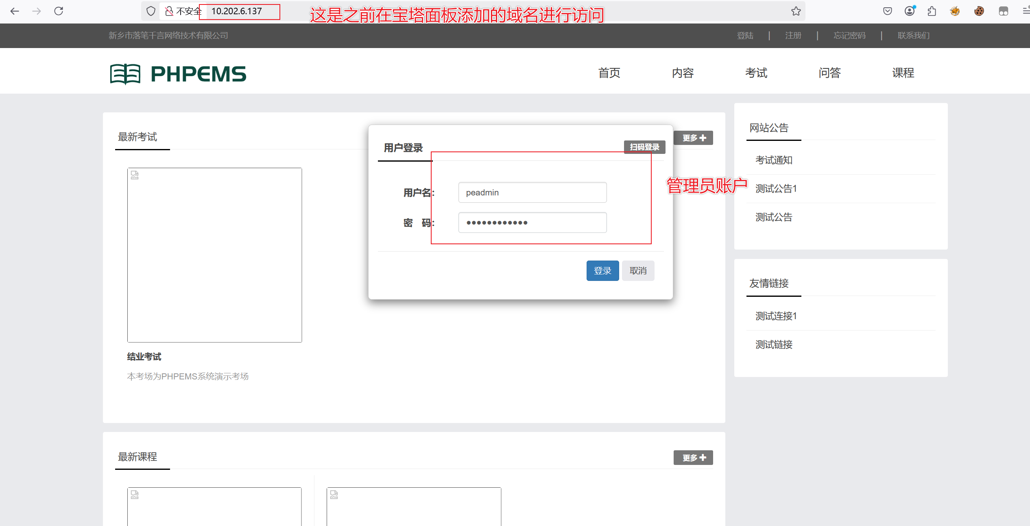The image size is (1030, 526).
Task: Open the cookie extension icon
Action: (x=979, y=11)
